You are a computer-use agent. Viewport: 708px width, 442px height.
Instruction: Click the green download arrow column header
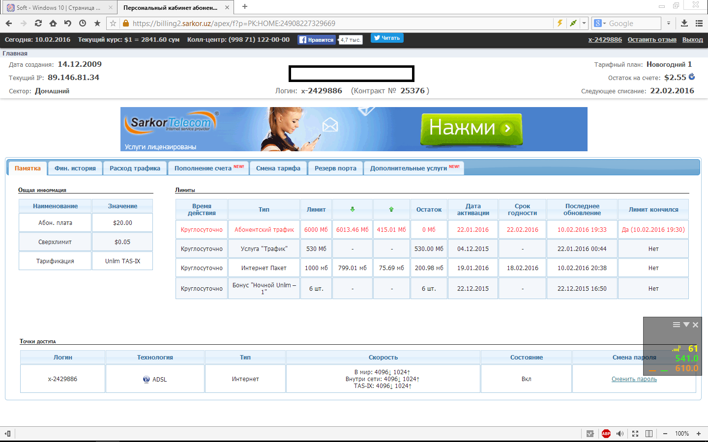tap(353, 209)
